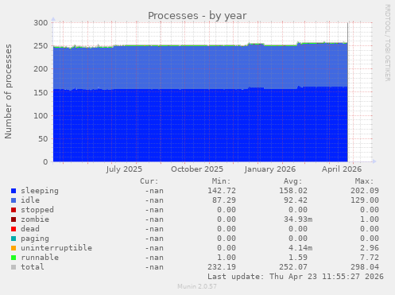
Task: Click the idle average value 92.42
Action: [x=296, y=200]
